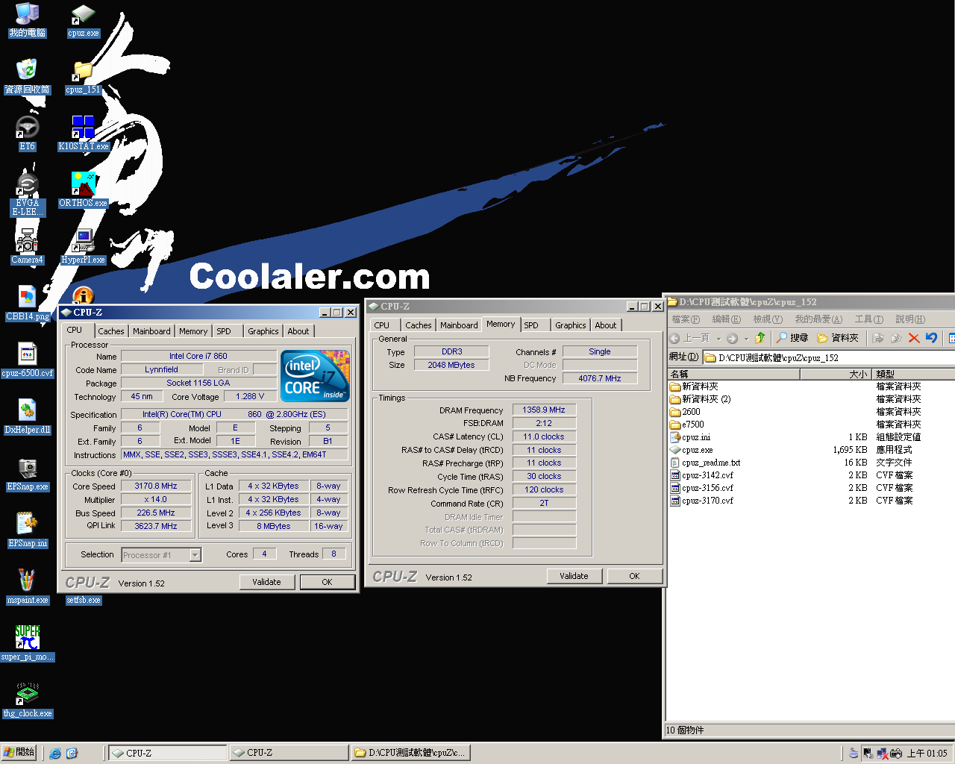Open the Processor selection dropdown
The width and height of the screenshot is (955, 764).
(x=195, y=554)
